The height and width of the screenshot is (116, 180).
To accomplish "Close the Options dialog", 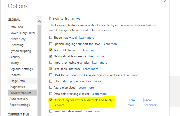I will (165, 1).
